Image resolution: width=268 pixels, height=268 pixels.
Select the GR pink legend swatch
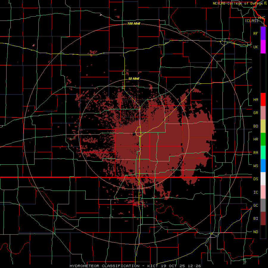(x=263, y=113)
